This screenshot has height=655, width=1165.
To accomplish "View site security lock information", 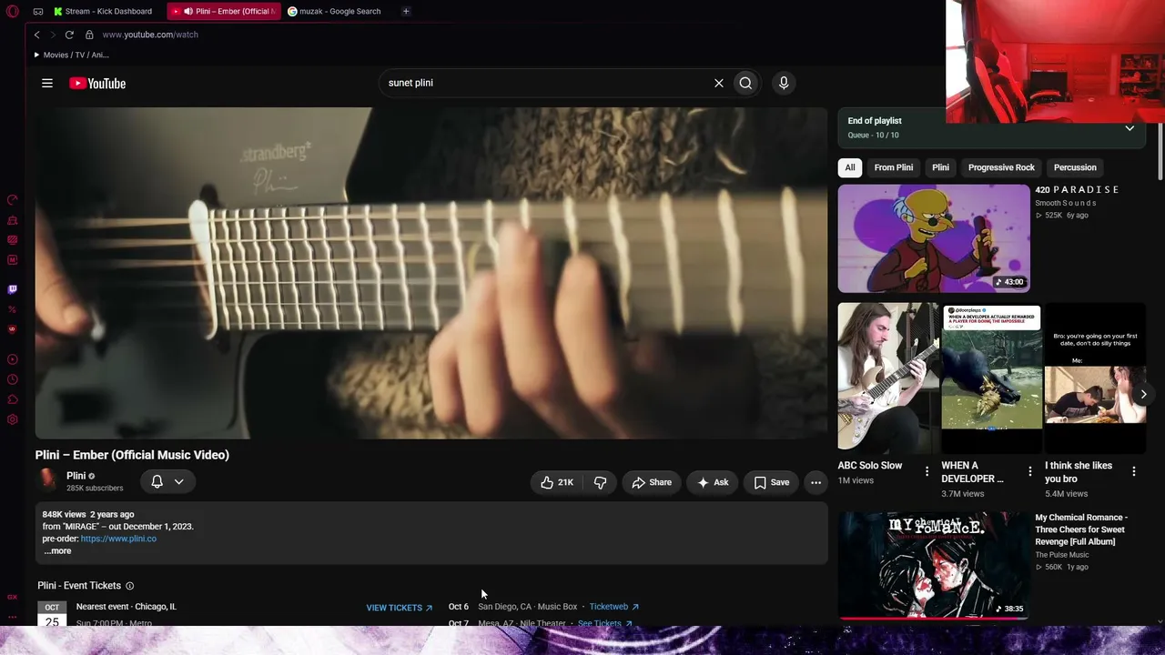I will point(89,35).
